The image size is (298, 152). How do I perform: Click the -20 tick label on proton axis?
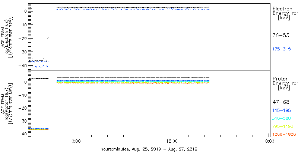click(23, 108)
